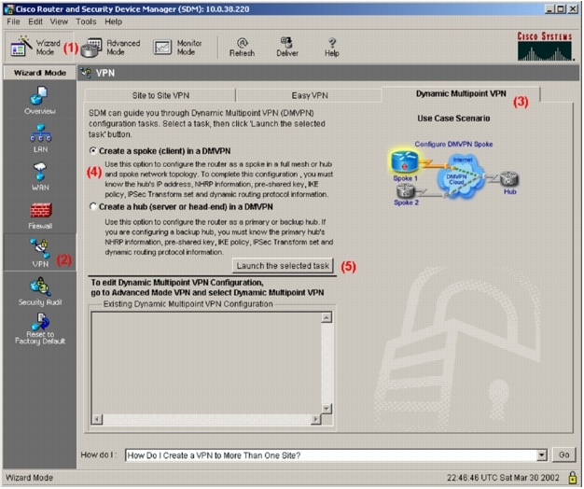The width and height of the screenshot is (584, 489).
Task: Click the Wizard Mode sidebar header
Action: pos(40,73)
